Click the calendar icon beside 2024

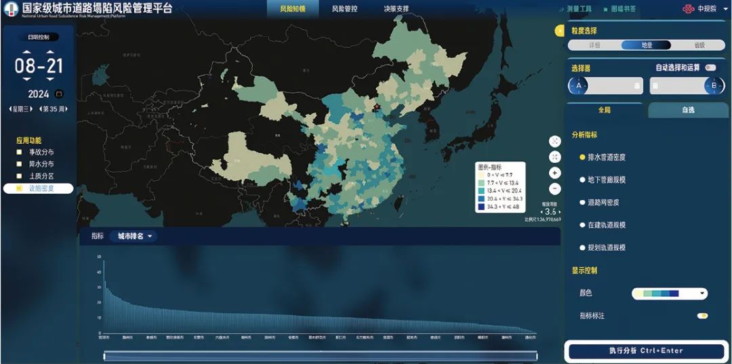[x=58, y=94]
